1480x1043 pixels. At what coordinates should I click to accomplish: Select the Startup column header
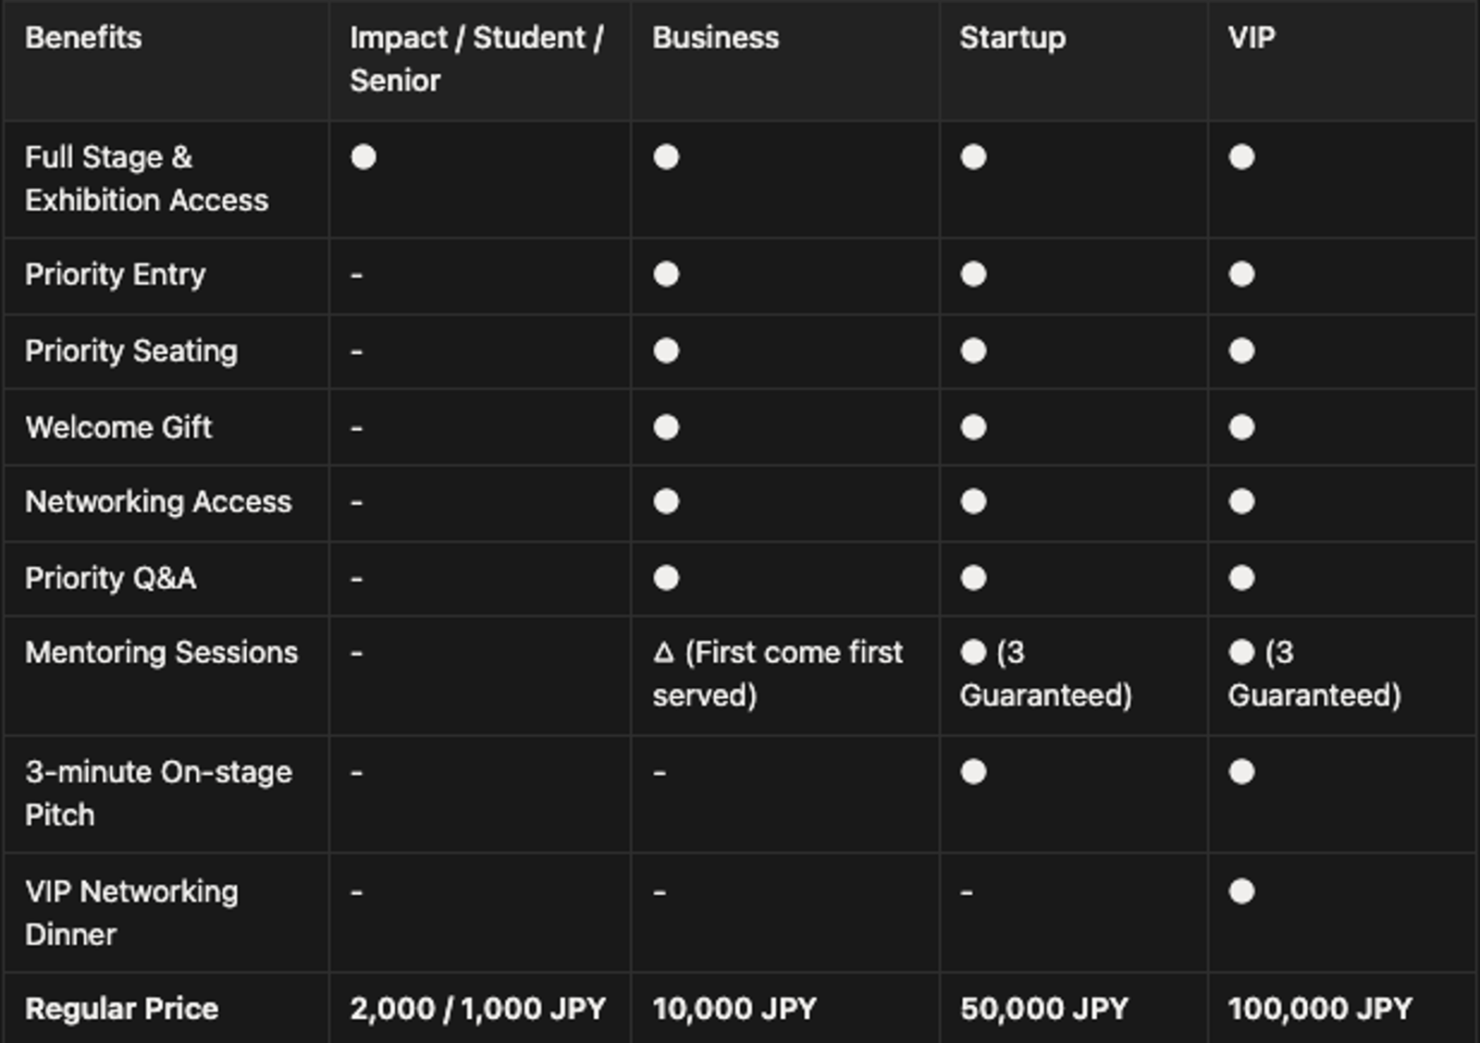coord(1012,38)
